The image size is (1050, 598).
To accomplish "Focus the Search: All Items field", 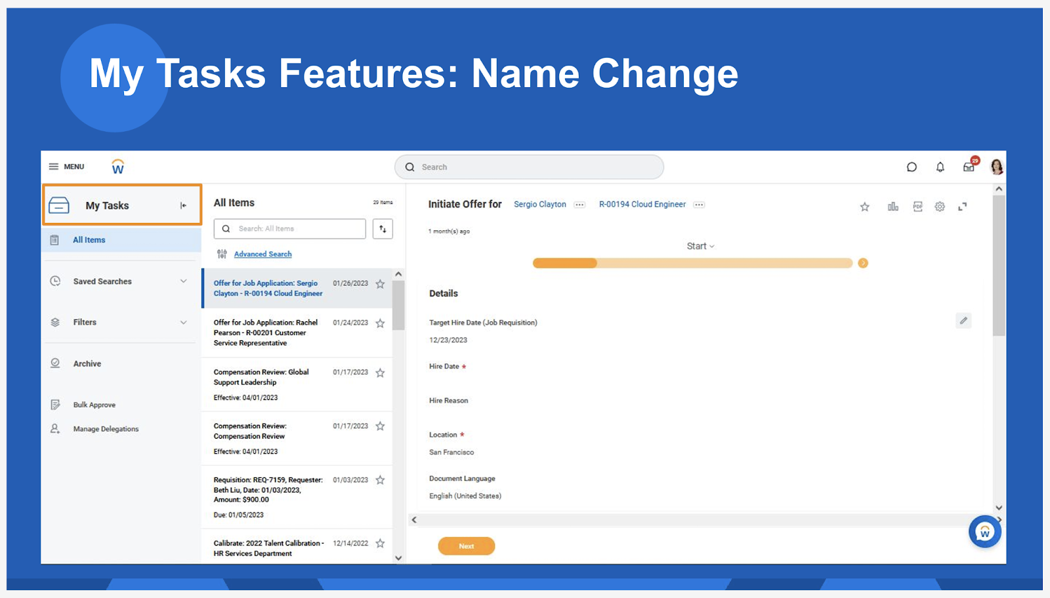I will point(289,229).
